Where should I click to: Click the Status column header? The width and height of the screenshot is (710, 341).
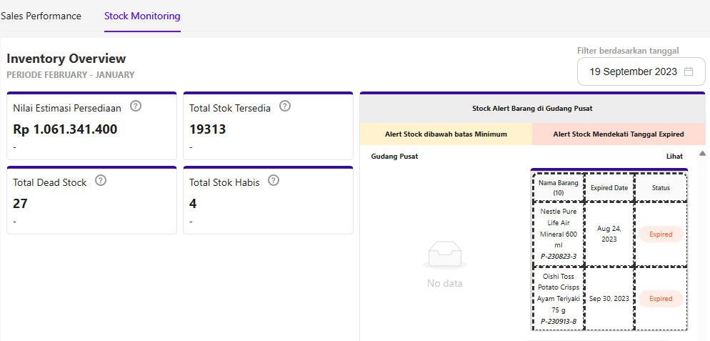point(661,187)
